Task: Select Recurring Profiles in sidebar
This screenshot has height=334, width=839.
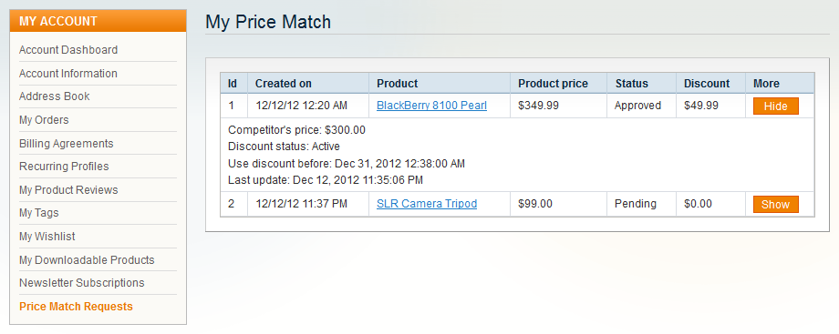Action: (x=64, y=167)
